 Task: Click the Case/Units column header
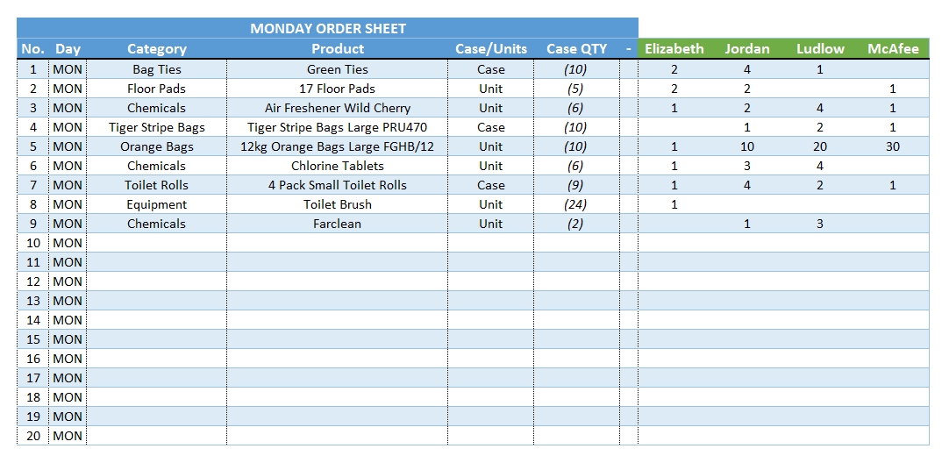(x=491, y=49)
